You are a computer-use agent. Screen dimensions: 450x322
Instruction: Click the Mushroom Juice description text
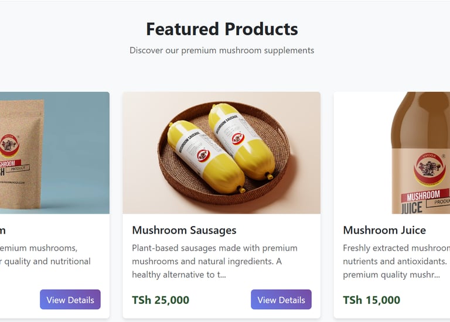396,261
